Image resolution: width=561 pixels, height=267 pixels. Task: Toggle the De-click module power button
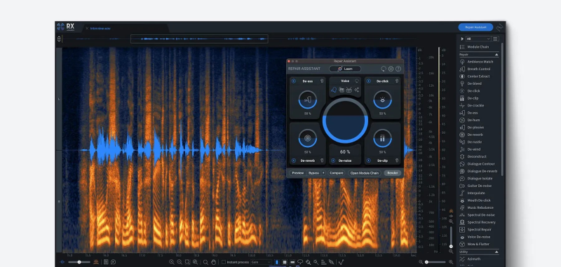(369, 81)
